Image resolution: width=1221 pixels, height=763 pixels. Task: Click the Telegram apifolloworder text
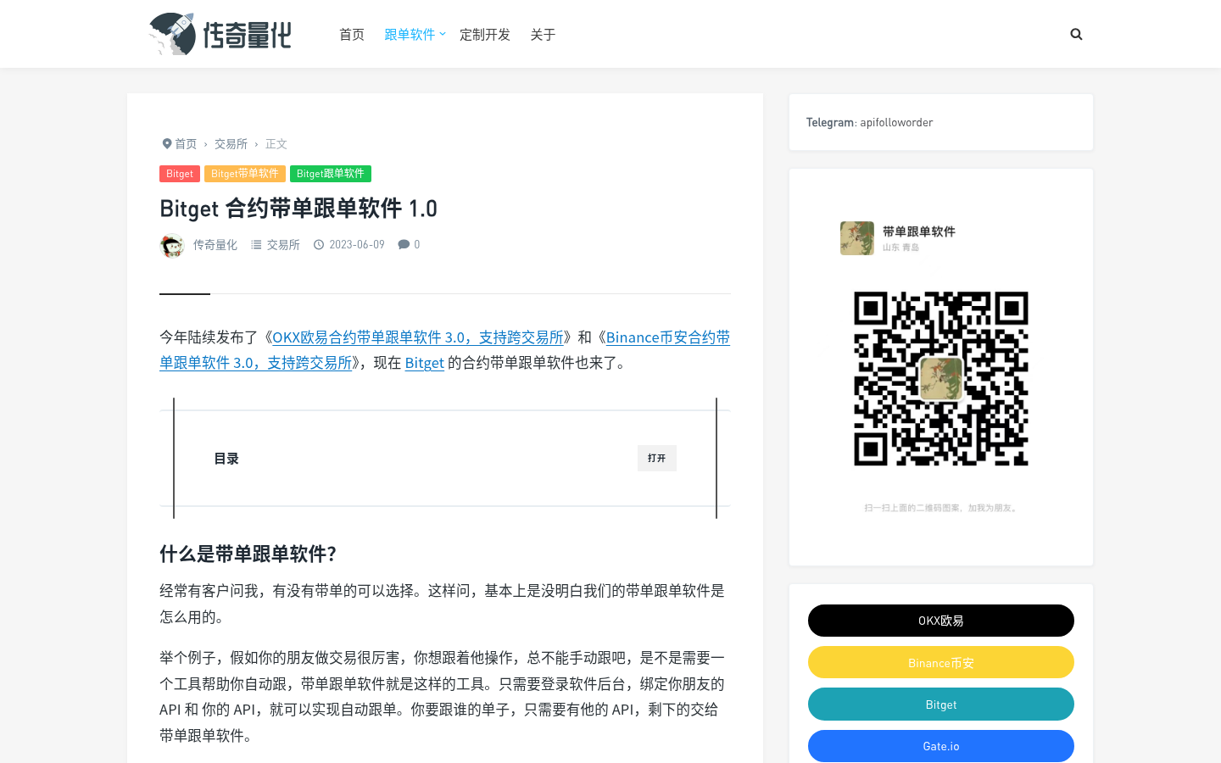tap(869, 122)
